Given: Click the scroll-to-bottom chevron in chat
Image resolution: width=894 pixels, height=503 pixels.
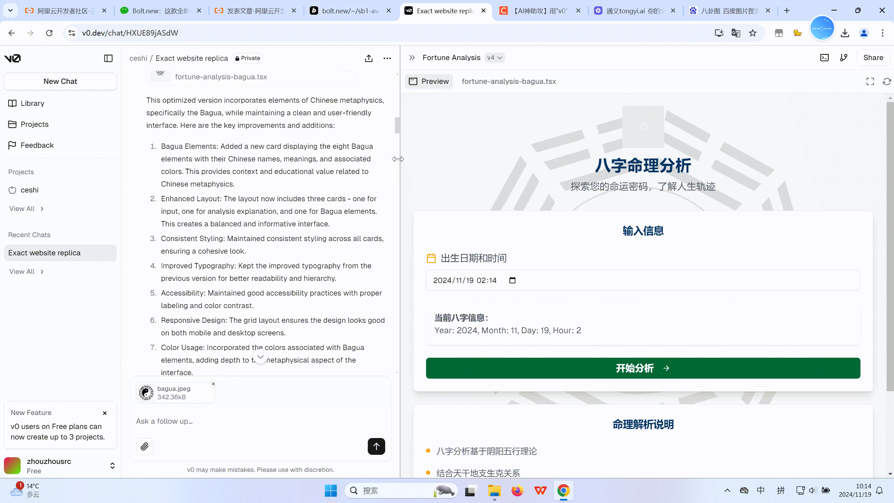Looking at the screenshot, I should [261, 357].
